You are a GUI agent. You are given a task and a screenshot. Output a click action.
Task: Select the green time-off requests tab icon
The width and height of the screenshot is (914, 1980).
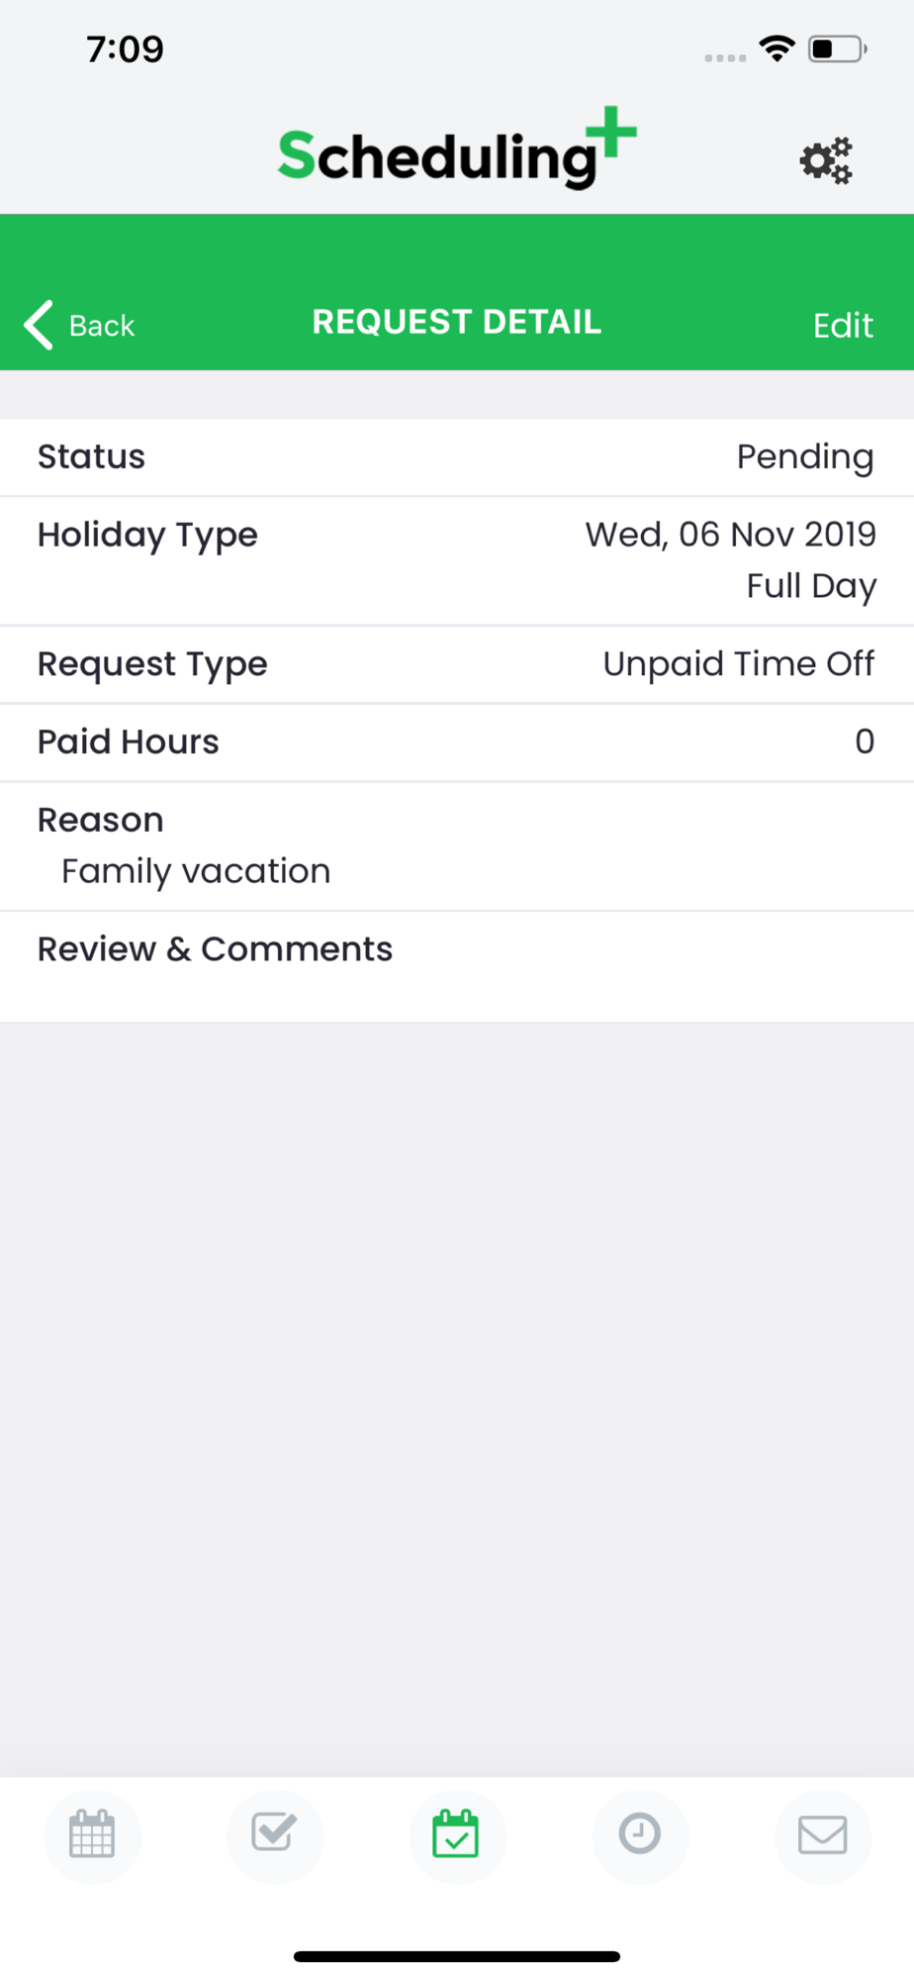click(456, 1833)
